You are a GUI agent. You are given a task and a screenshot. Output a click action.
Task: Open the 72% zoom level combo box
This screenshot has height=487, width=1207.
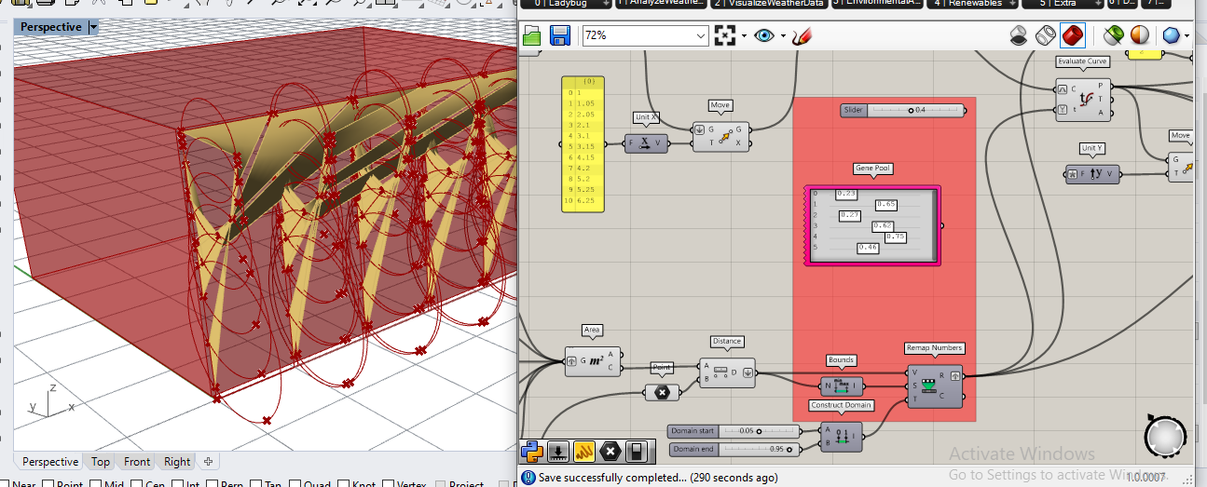point(645,36)
